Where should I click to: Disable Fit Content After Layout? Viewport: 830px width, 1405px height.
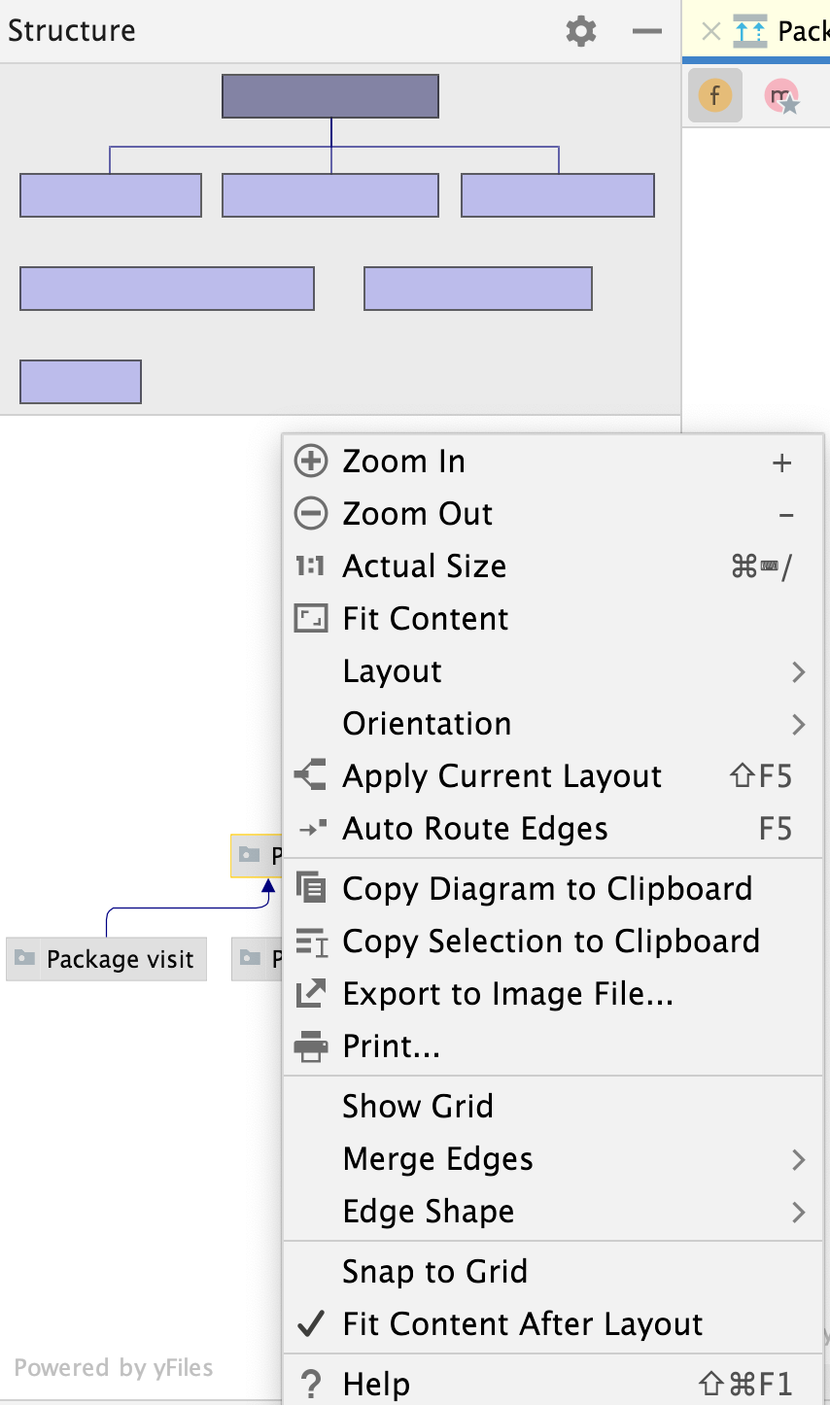point(521,1324)
